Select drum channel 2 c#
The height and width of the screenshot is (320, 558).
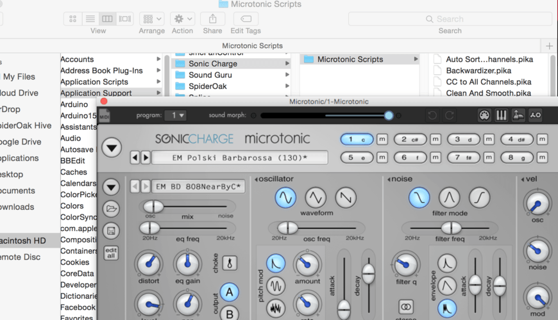pos(410,140)
